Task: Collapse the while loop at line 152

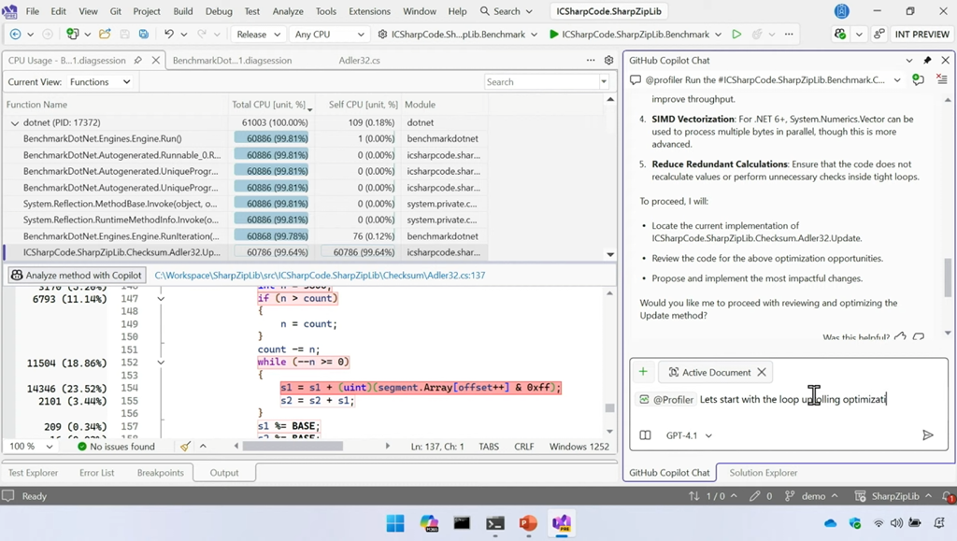Action: [161, 363]
